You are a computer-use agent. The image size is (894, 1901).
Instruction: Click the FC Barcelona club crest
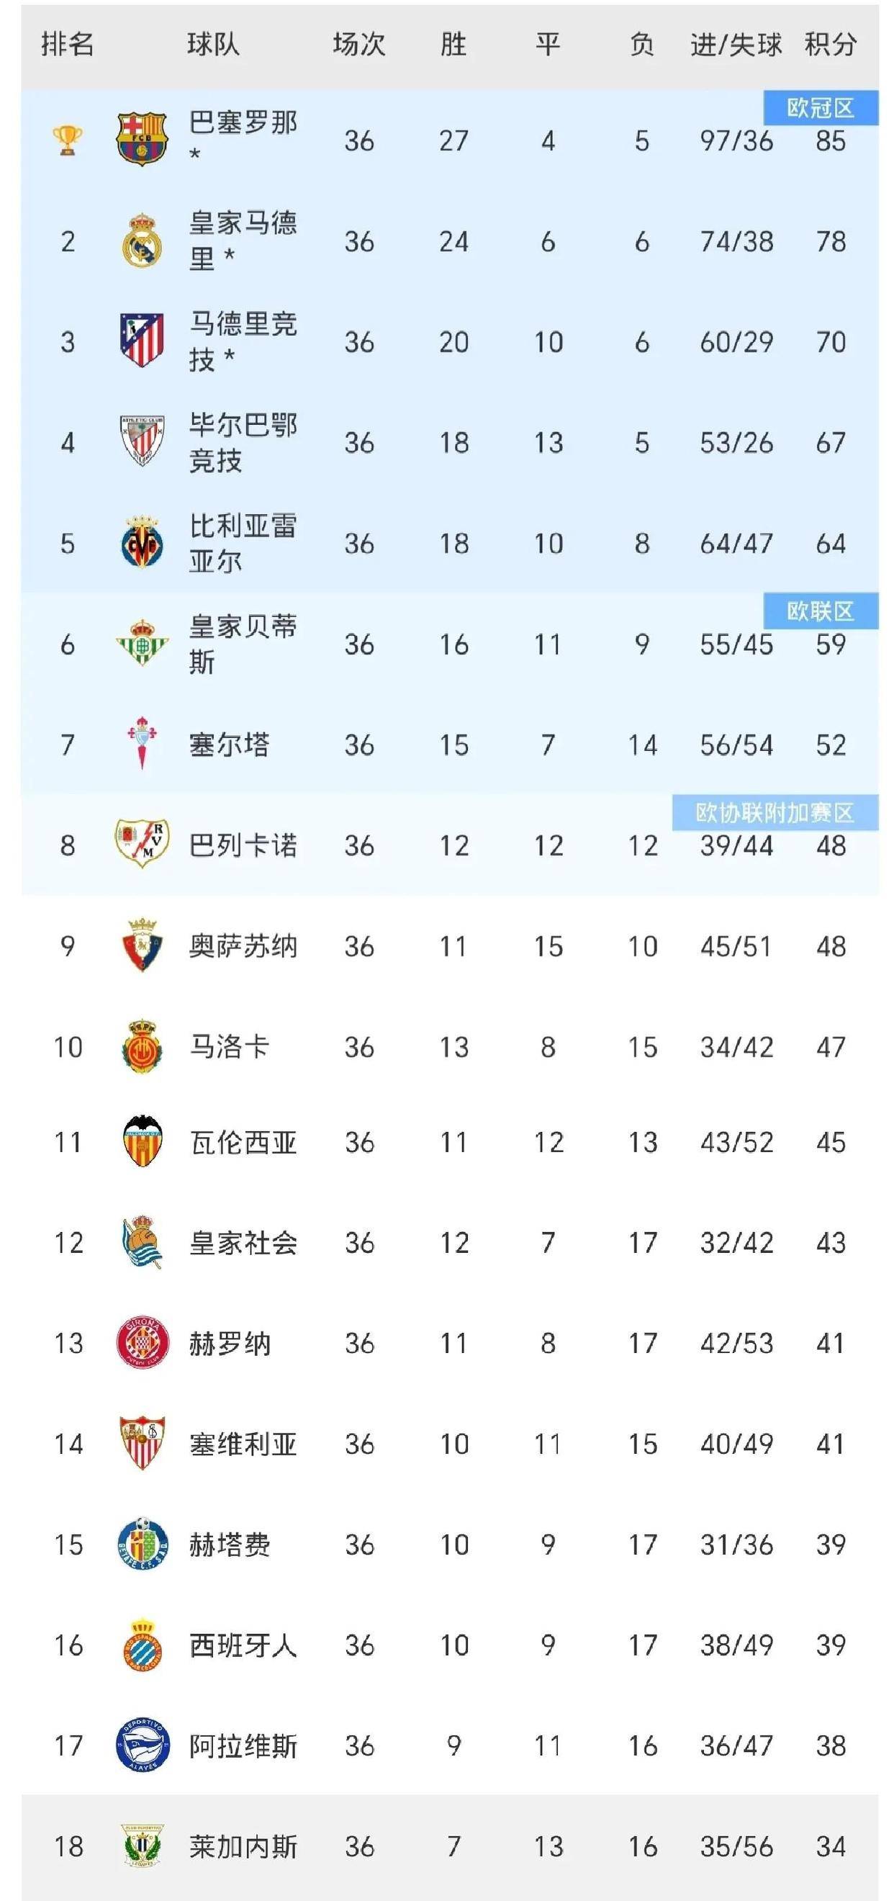[143, 139]
